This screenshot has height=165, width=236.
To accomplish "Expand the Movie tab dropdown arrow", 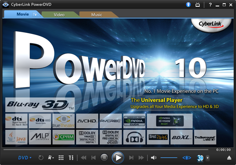I will pos(36,15).
